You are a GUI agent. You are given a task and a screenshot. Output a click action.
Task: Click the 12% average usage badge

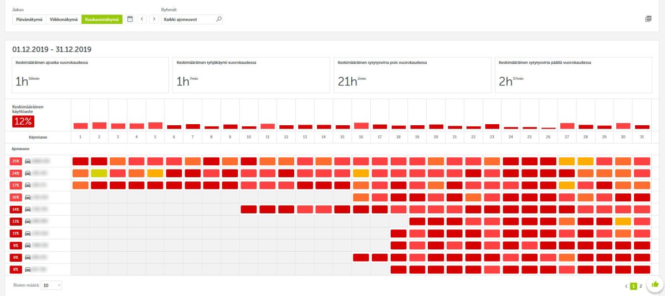(x=23, y=121)
